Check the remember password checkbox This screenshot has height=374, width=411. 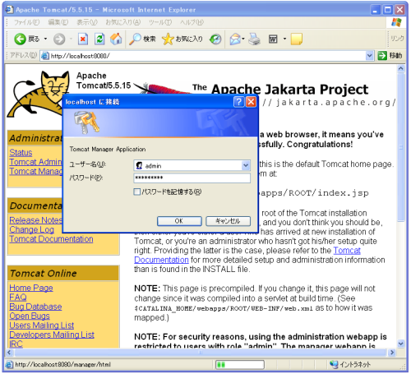(x=137, y=192)
